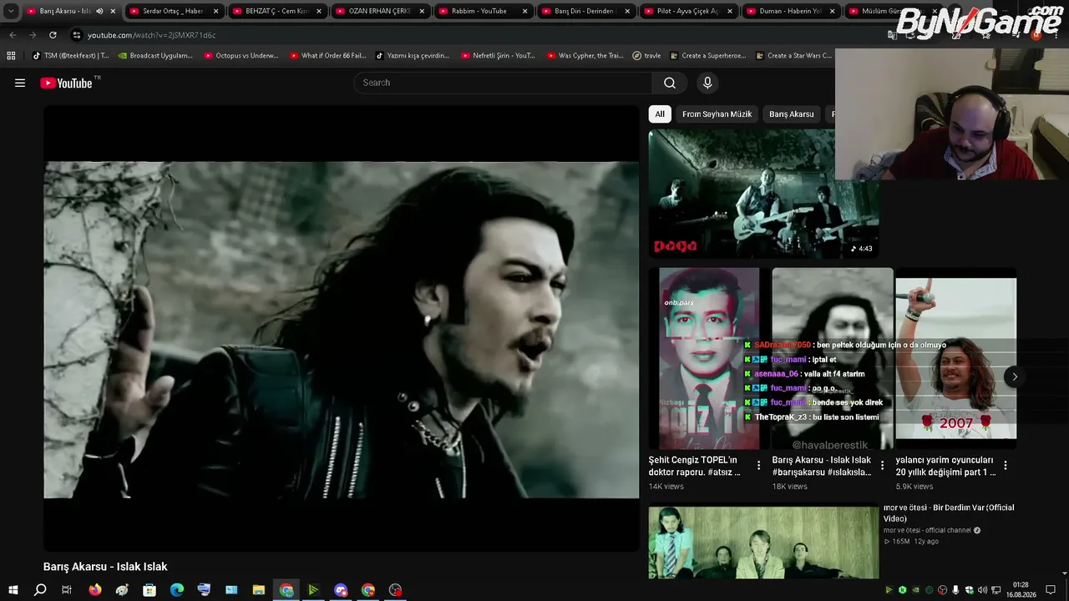
Task: Select the All filter chip
Action: pyautogui.click(x=660, y=114)
